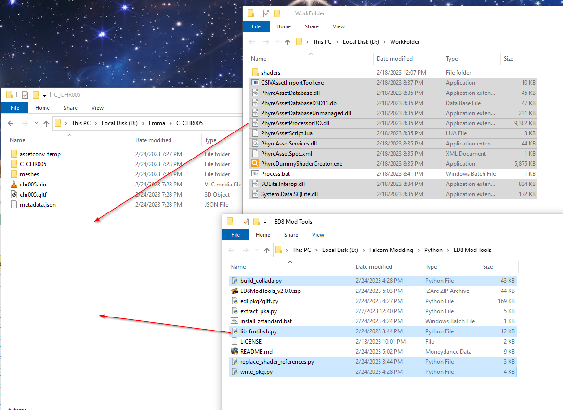This screenshot has height=410, width=563.
Task: Click Python in ED8 Mod Tools breadcrumb
Action: 433,250
